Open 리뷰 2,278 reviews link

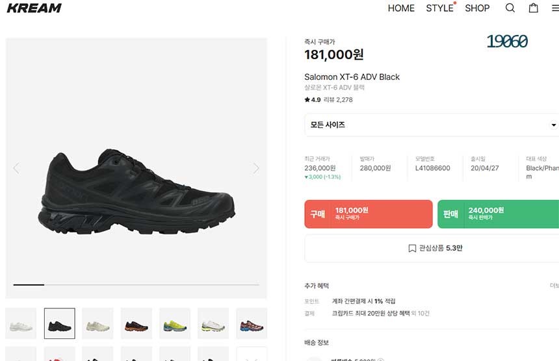pos(338,100)
